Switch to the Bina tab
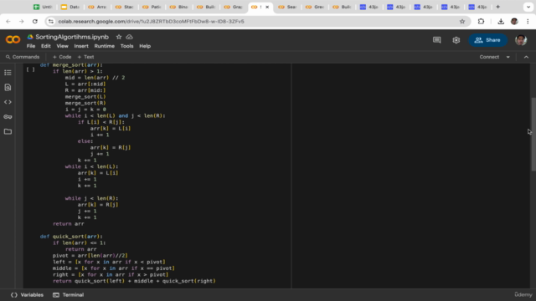 coord(179,7)
